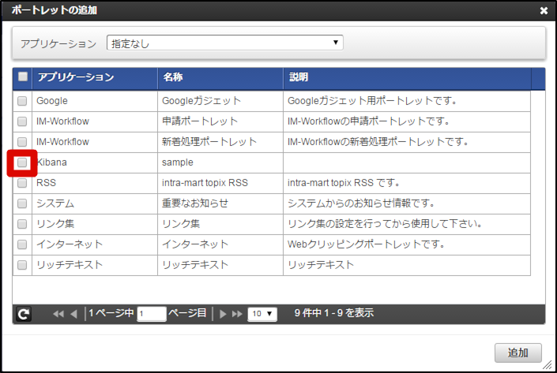The image size is (557, 373).
Task: Sort by the 名称 column header
Action: [220, 79]
